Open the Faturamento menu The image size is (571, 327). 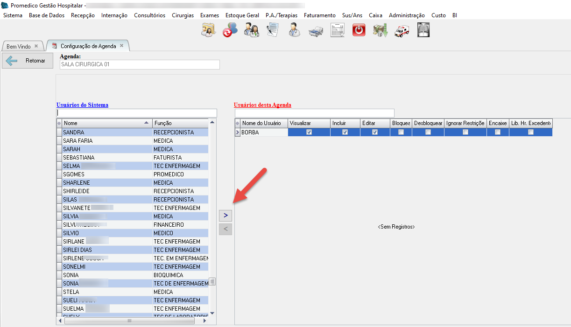[x=319, y=15]
